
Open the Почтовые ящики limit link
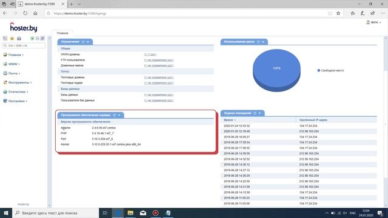pos(159,83)
